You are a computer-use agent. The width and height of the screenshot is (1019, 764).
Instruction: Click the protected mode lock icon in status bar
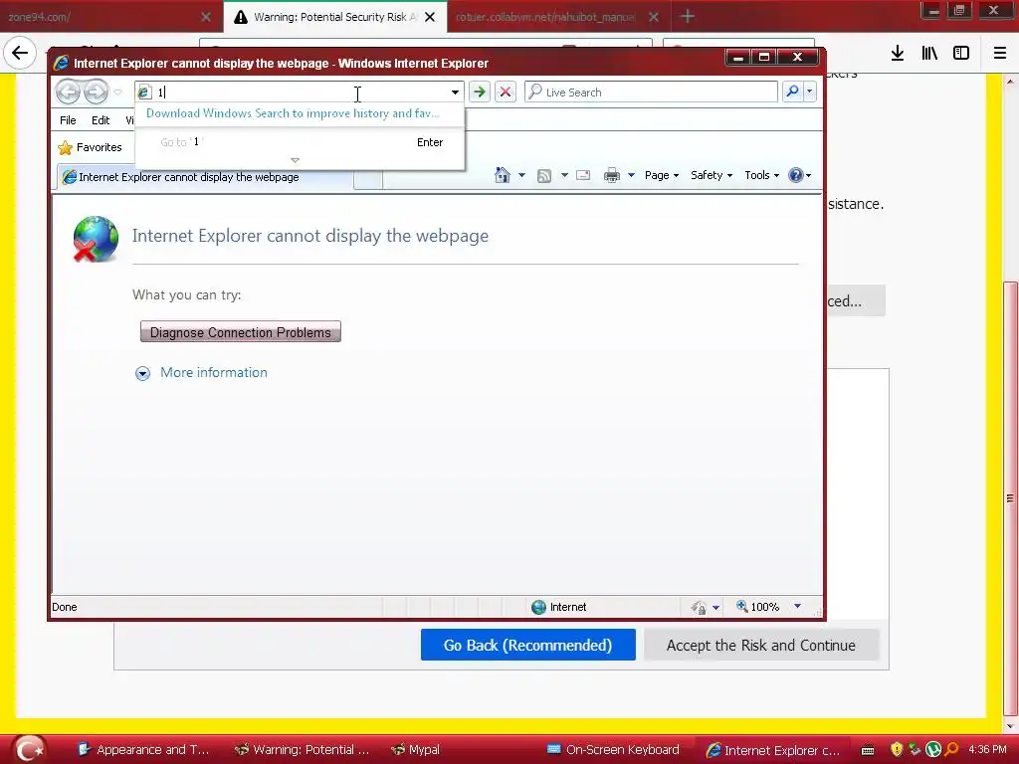click(x=699, y=608)
